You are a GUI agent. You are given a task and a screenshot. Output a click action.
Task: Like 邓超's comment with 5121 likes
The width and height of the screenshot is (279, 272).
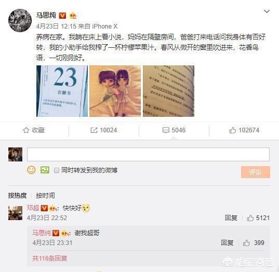[x=250, y=218]
